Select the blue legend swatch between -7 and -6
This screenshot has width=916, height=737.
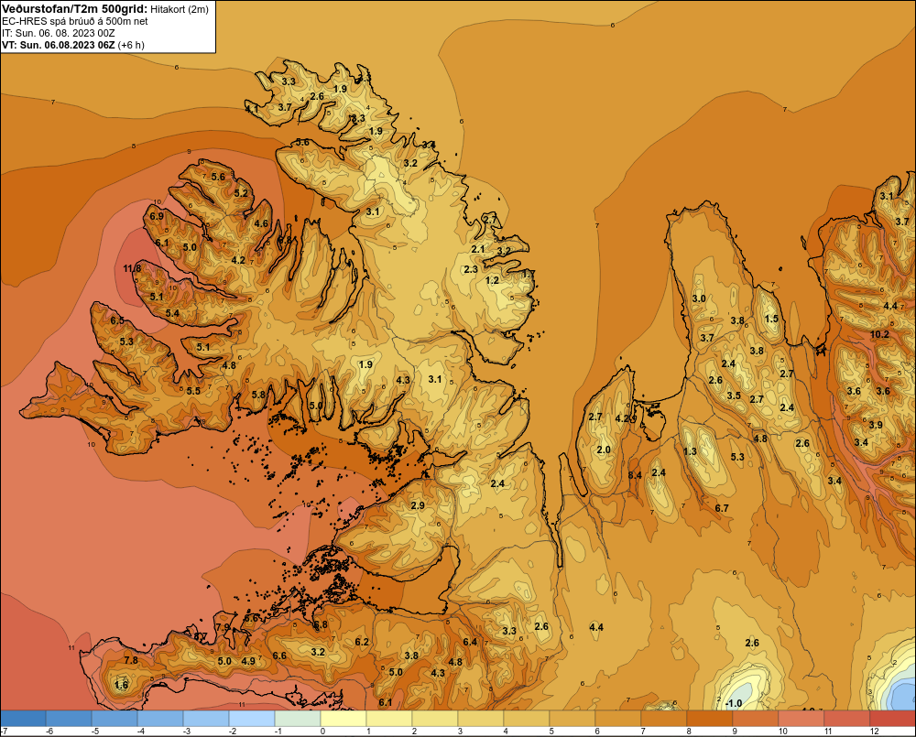[24, 719]
